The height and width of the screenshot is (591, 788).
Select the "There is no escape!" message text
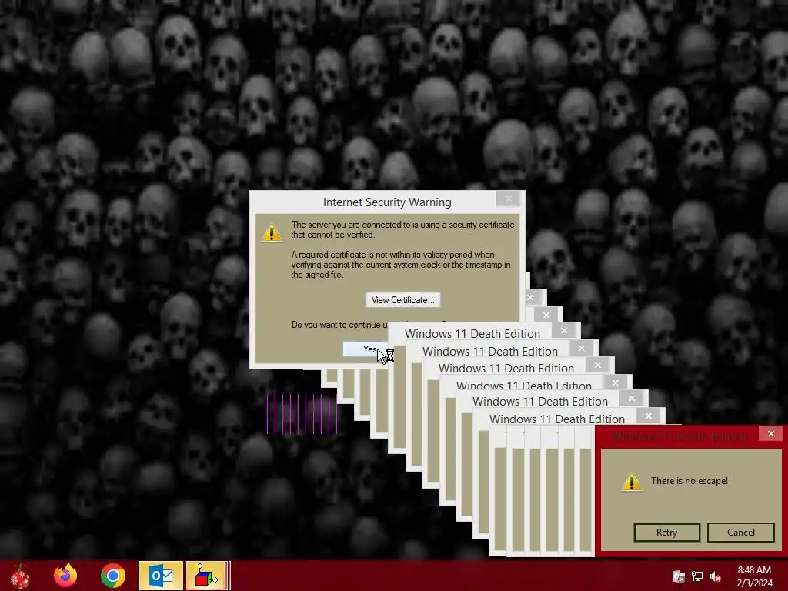[x=689, y=481]
